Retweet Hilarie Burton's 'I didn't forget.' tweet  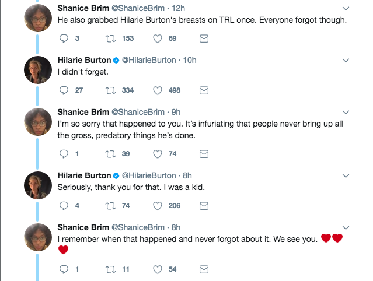110,90
